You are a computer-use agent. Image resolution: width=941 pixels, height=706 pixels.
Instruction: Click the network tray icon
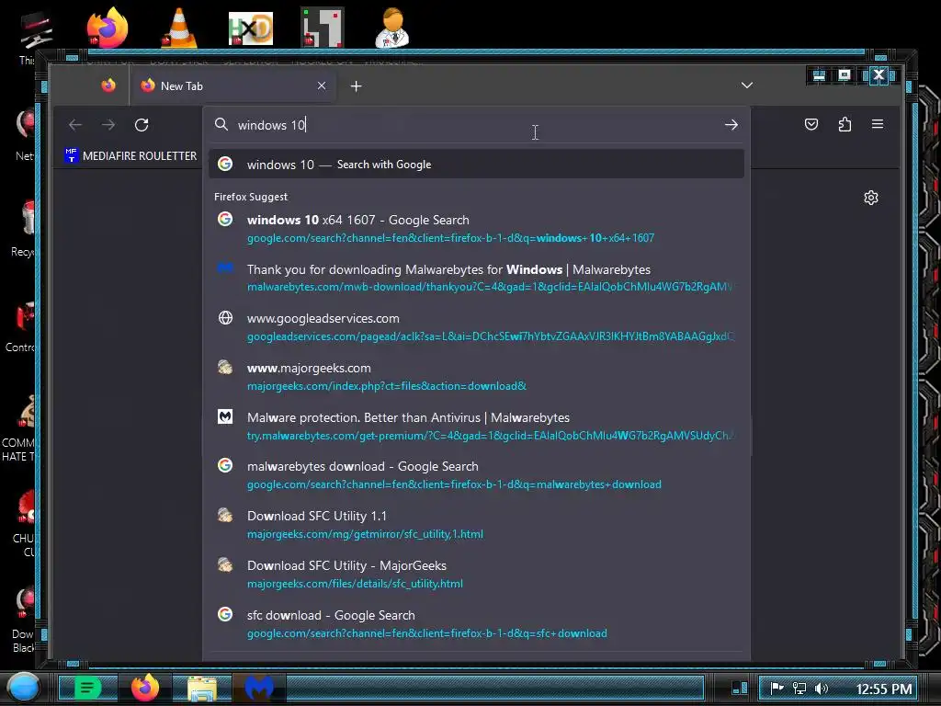[799, 688]
